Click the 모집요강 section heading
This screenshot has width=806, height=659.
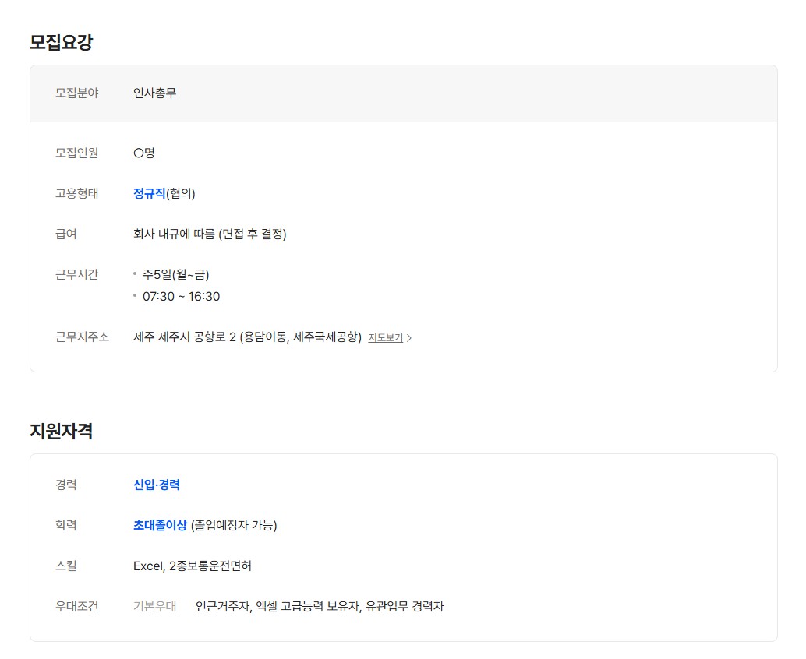click(61, 42)
